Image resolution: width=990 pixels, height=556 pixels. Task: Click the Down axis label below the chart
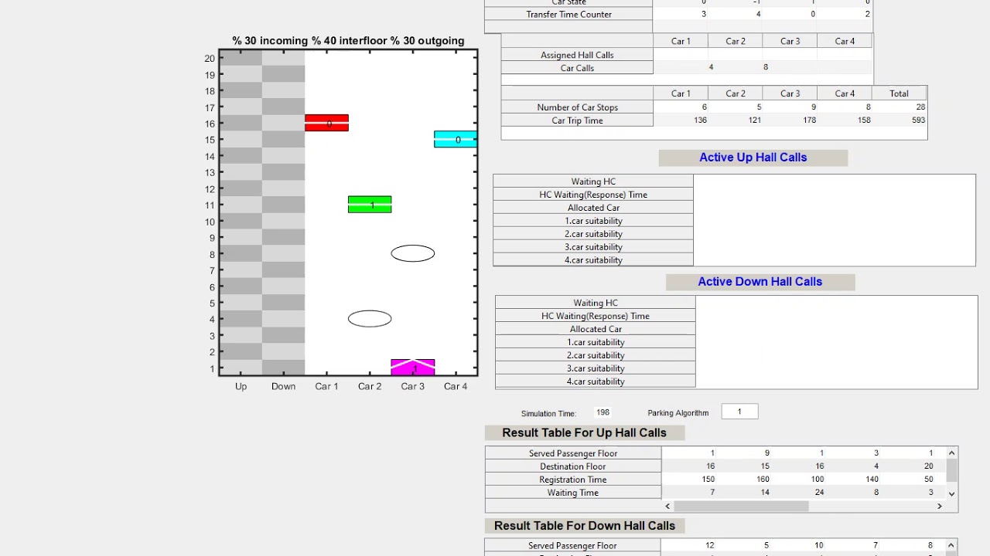click(x=283, y=386)
